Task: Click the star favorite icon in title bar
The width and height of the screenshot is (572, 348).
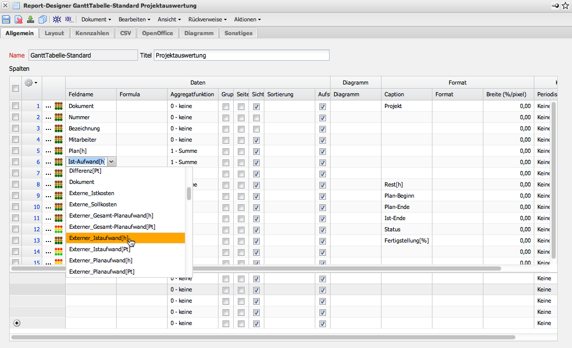Action: tap(565, 6)
